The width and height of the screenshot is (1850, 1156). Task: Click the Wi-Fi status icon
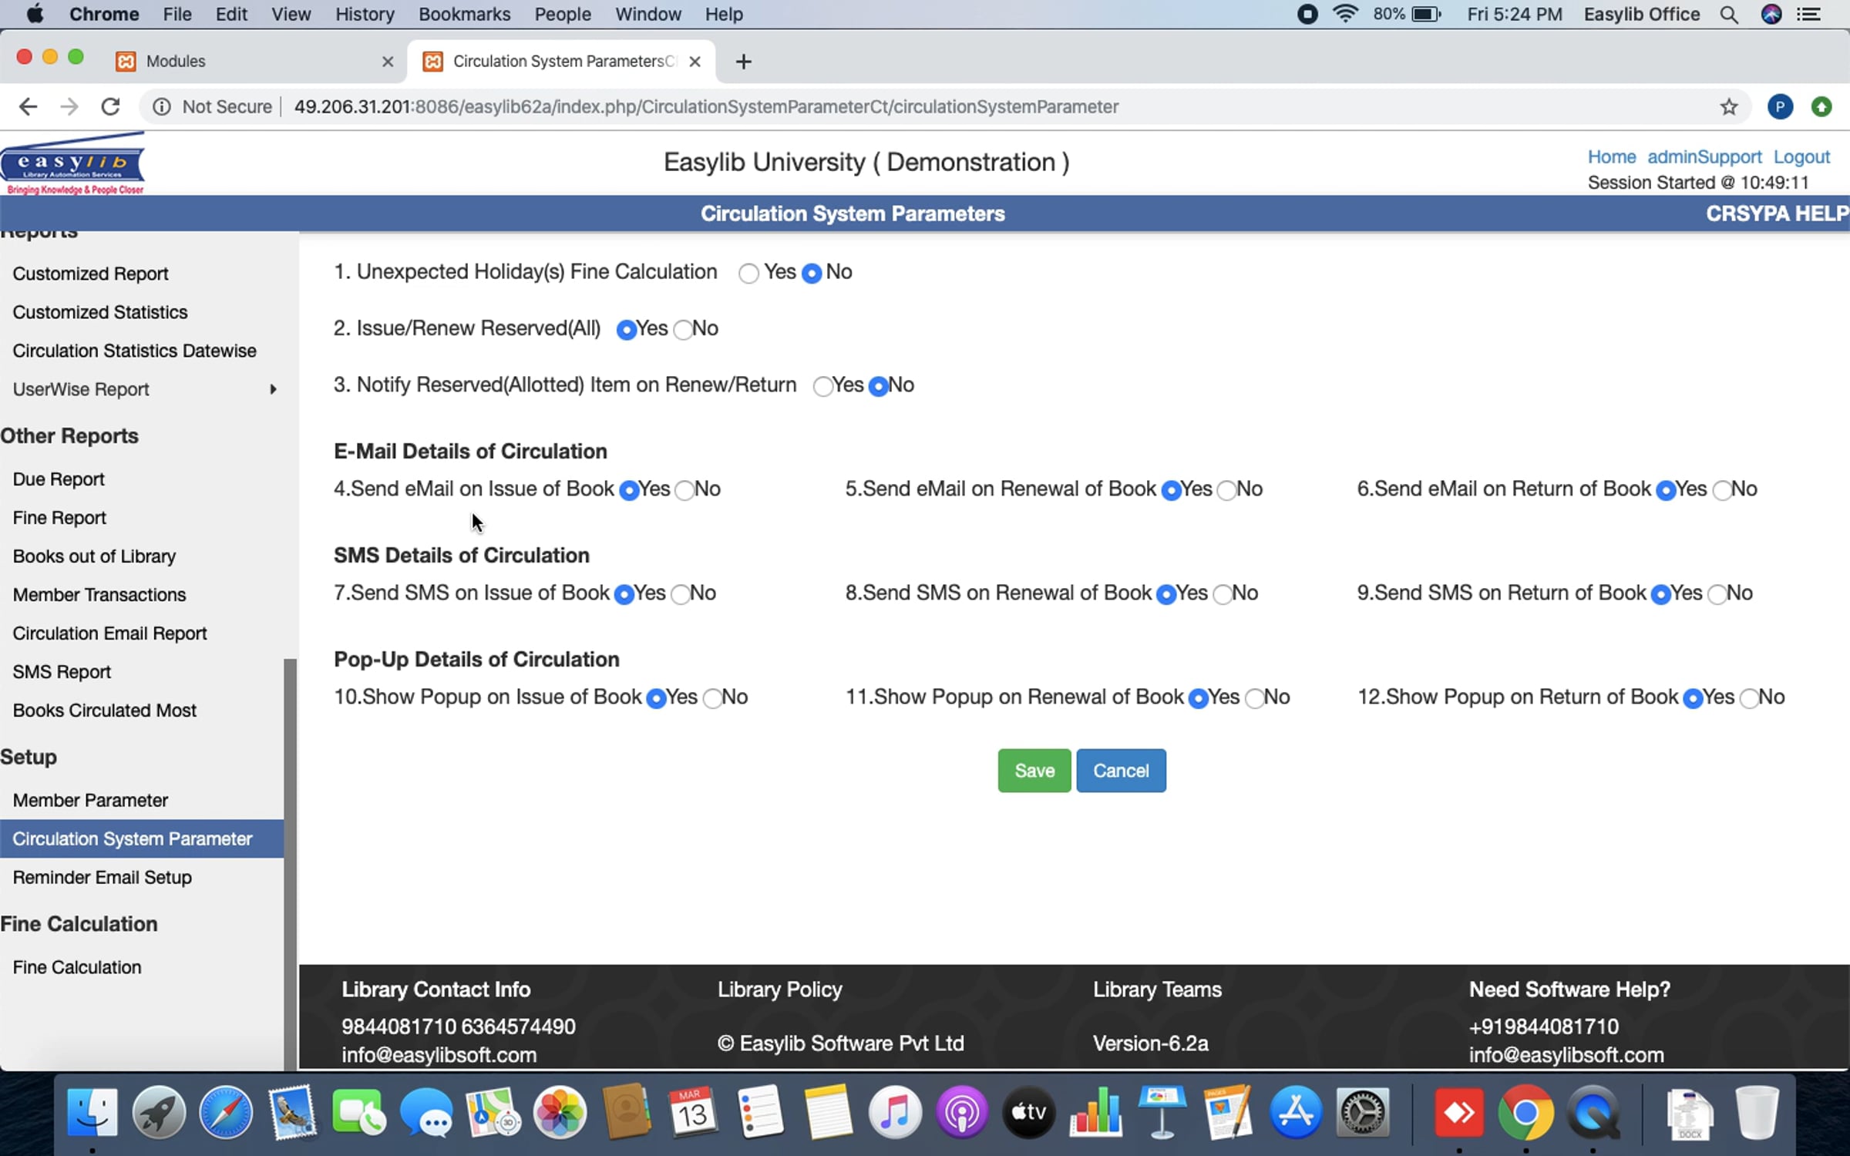(1346, 14)
